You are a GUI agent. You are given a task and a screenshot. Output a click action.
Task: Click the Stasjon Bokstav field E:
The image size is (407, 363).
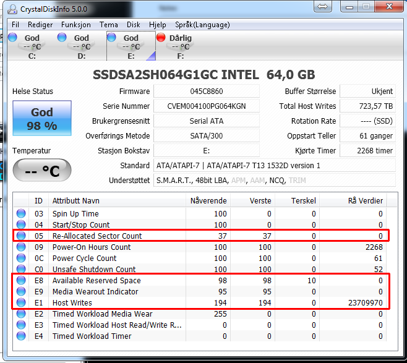pos(207,150)
